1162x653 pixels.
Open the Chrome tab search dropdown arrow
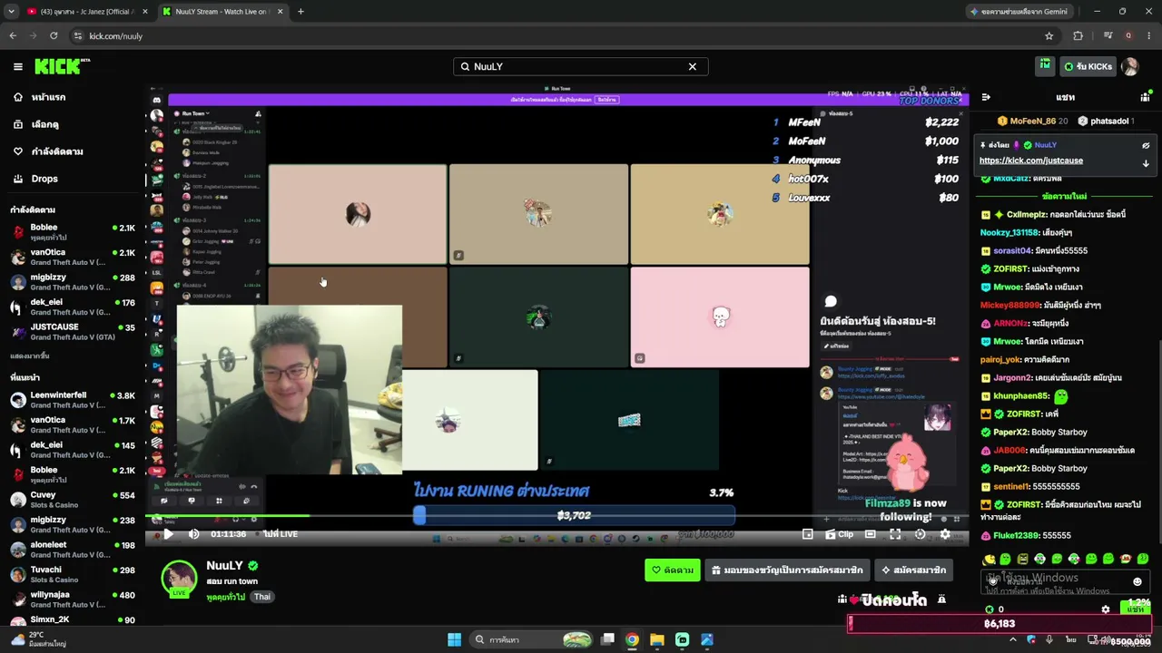[x=11, y=12]
